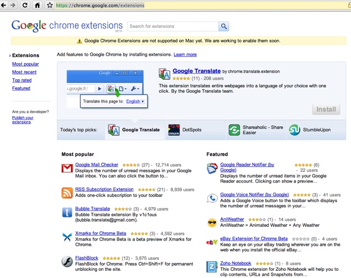
Task: Click the Mac not supported warning banner
Action: point(178,41)
